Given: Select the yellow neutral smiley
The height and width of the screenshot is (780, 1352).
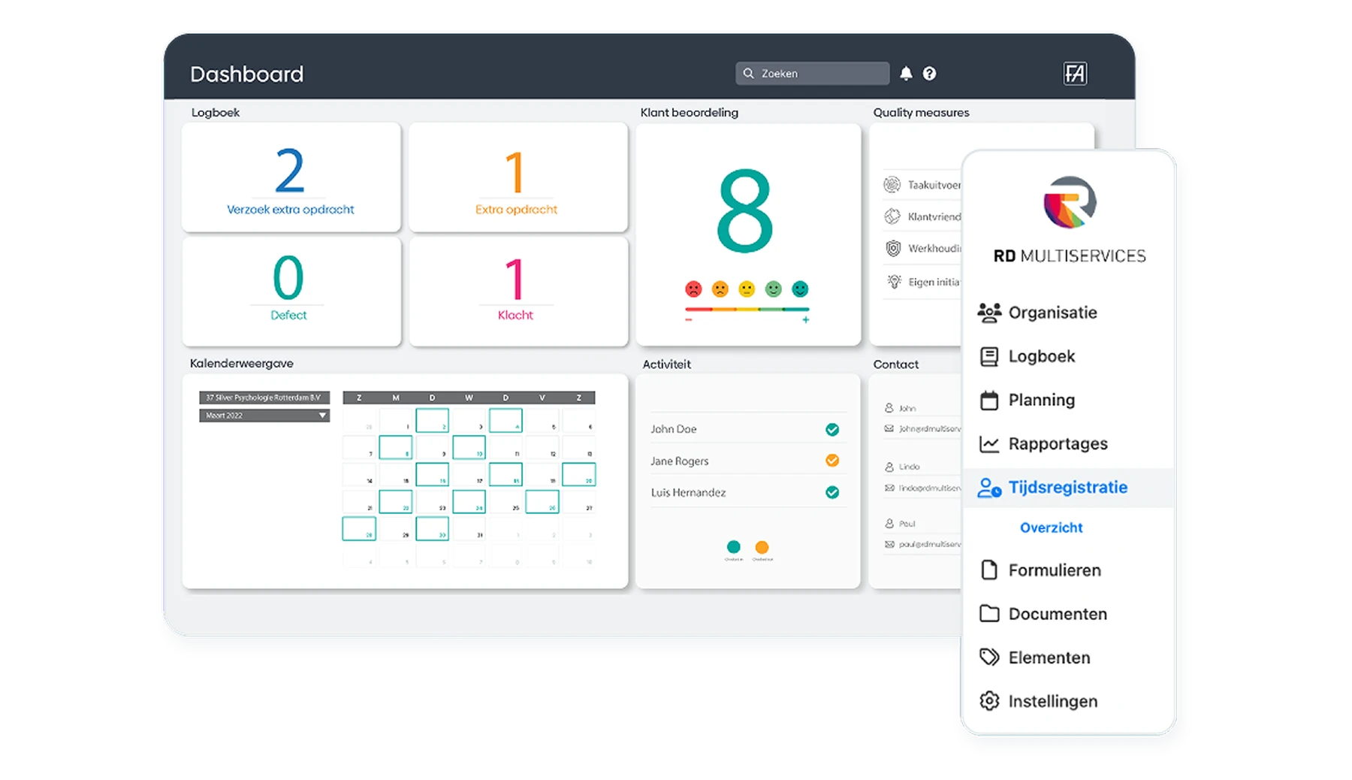Looking at the screenshot, I should (x=747, y=289).
